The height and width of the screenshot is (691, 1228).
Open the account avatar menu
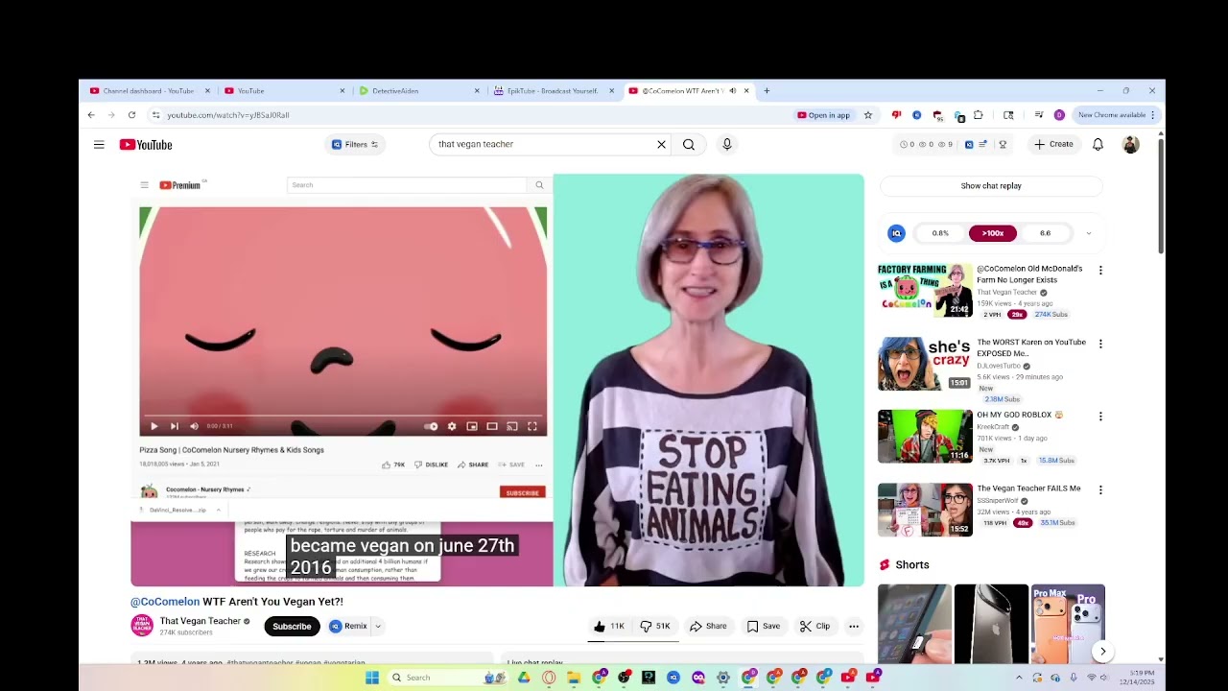[1131, 144]
